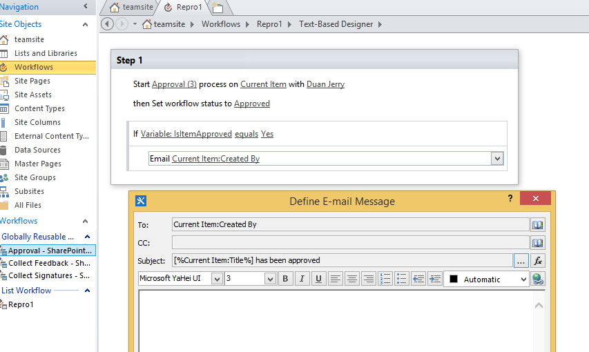589x352 pixels.
Task: Open the new tab button
Action: click(x=218, y=8)
